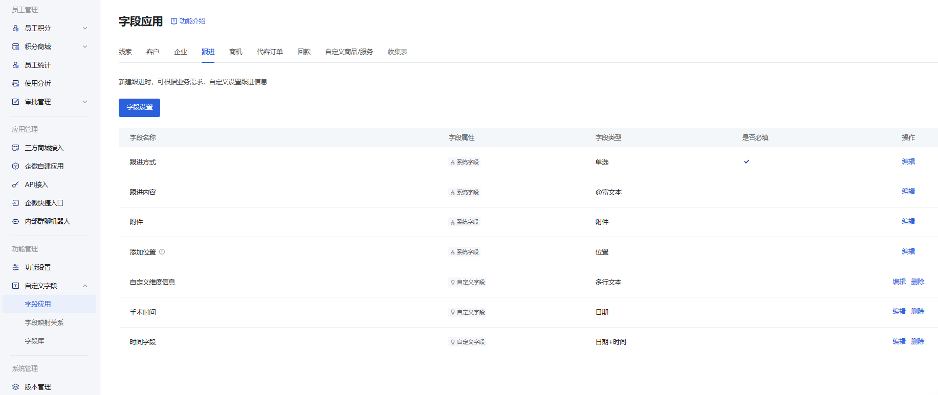Edit the 跟进内容 field row
Image resolution: width=938 pixels, height=395 pixels.
pos(908,191)
